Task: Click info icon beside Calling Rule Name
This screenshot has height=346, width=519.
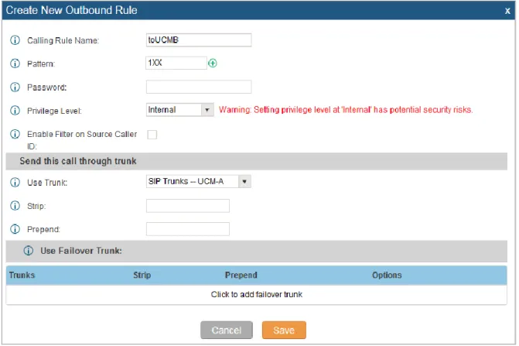Action: click(x=15, y=40)
